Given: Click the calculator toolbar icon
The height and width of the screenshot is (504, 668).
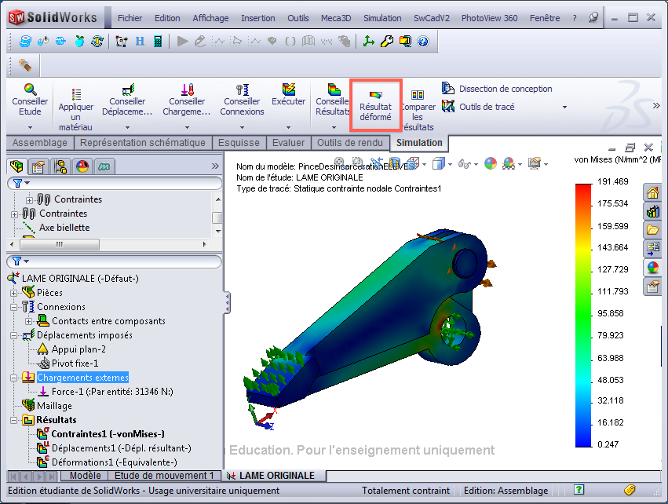Looking at the screenshot, I should pyautogui.click(x=158, y=42).
